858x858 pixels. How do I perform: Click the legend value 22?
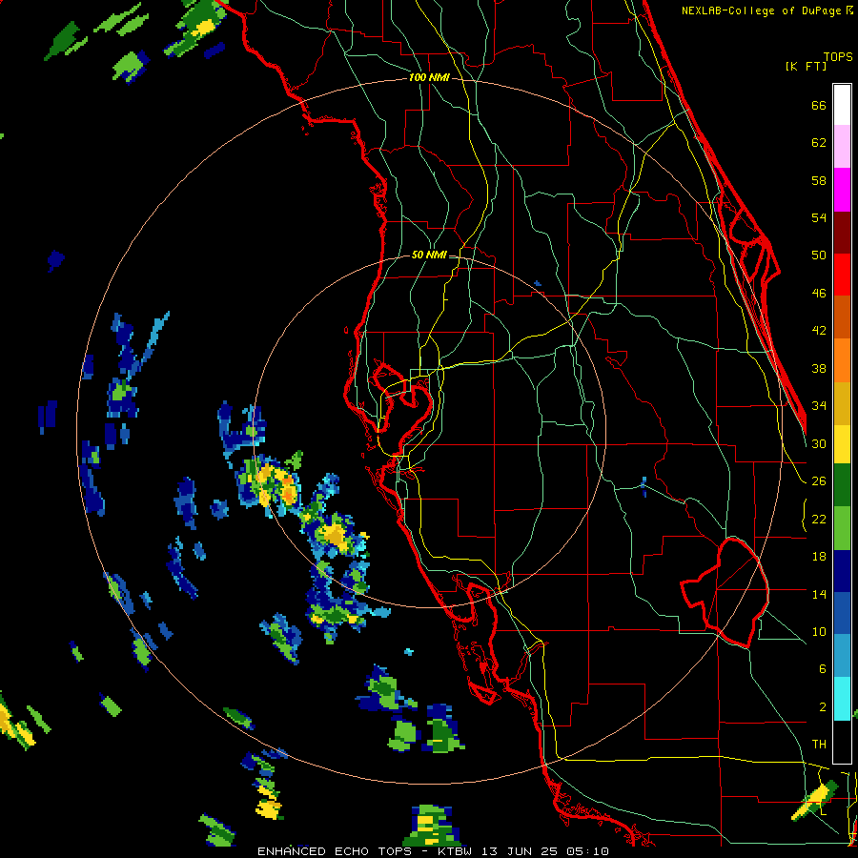[x=819, y=519]
